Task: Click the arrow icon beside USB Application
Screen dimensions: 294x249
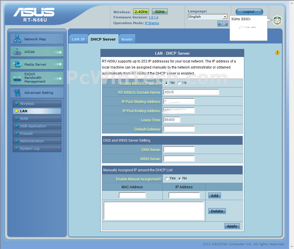Action: (x=17, y=126)
